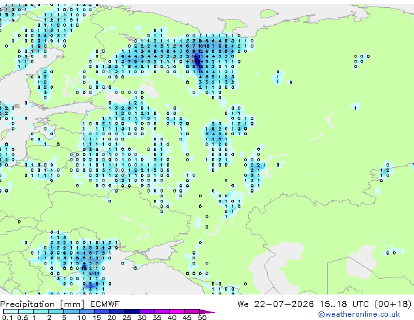Select the 25–30 mm dark navy legend swatch
This screenshot has height=320, width=414.
(x=131, y=312)
